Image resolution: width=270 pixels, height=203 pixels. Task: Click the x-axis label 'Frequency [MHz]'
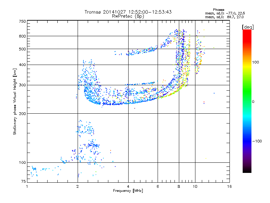coord(128,191)
